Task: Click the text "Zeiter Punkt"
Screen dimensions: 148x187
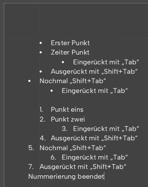Action: tap(70, 52)
